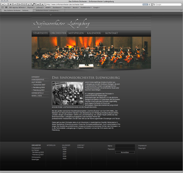The image size is (183, 173).
Task: Open KONTAKT in main navigation
Action: tap(112, 33)
